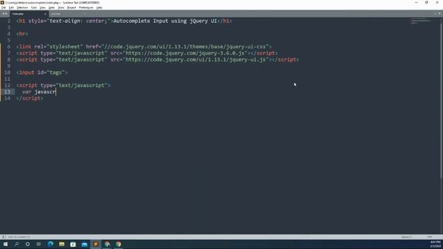Screen dimensions: 443x249
Task: Click the Sublime Text title bar icon
Action: pos(2,3)
